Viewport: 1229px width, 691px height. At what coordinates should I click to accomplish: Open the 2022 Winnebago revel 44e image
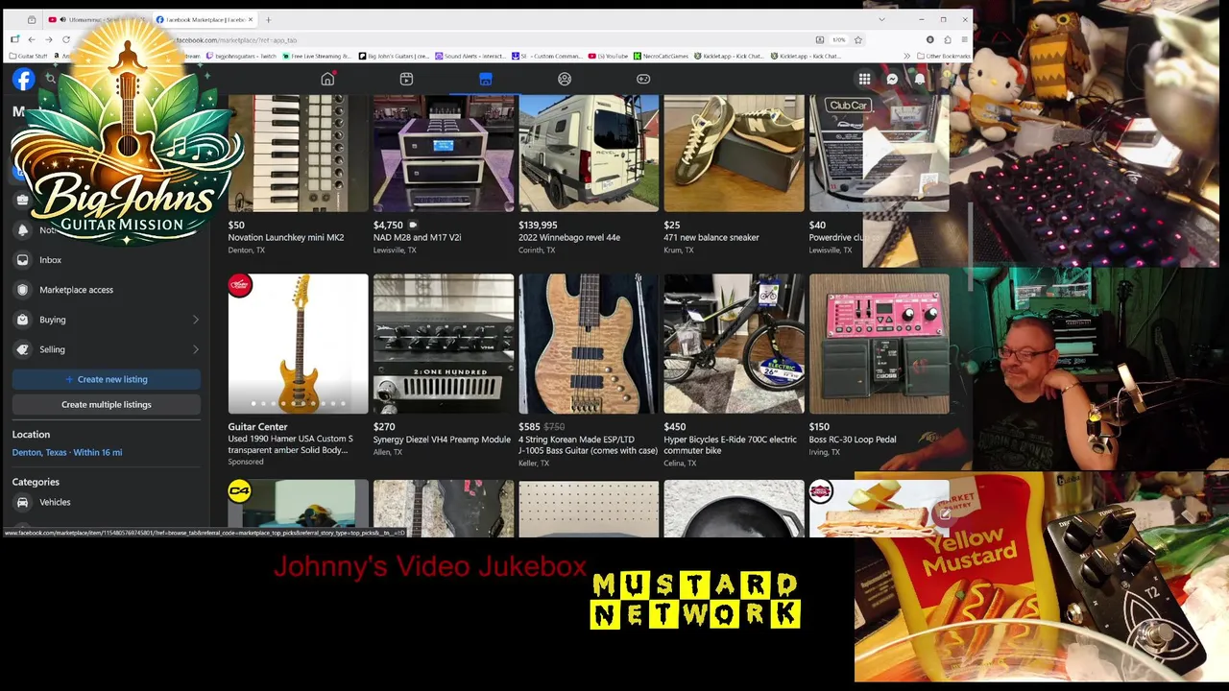pos(589,153)
